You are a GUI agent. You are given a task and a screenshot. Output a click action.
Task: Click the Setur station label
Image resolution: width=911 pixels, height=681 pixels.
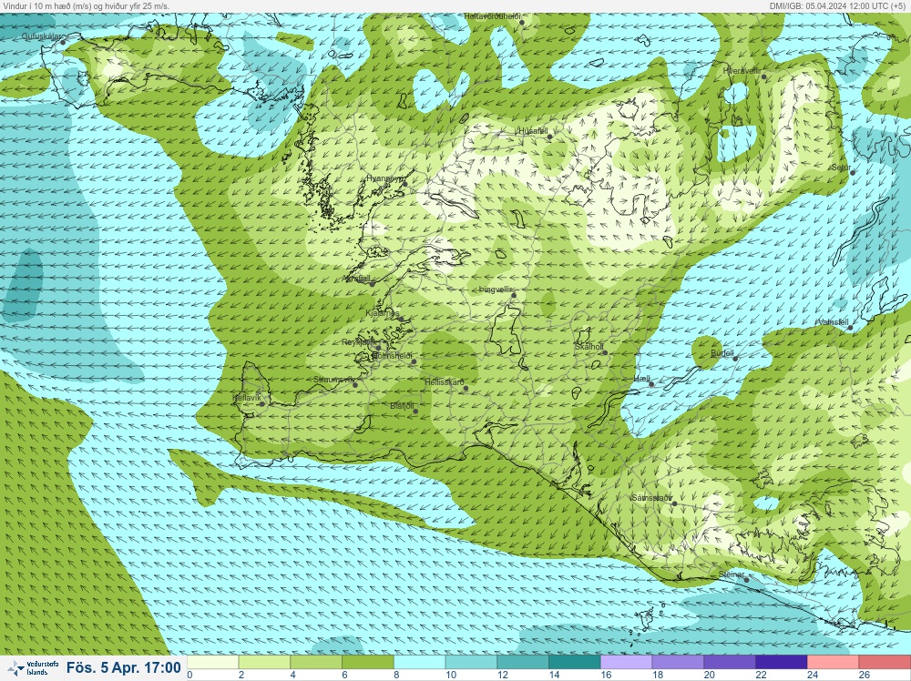(x=841, y=168)
